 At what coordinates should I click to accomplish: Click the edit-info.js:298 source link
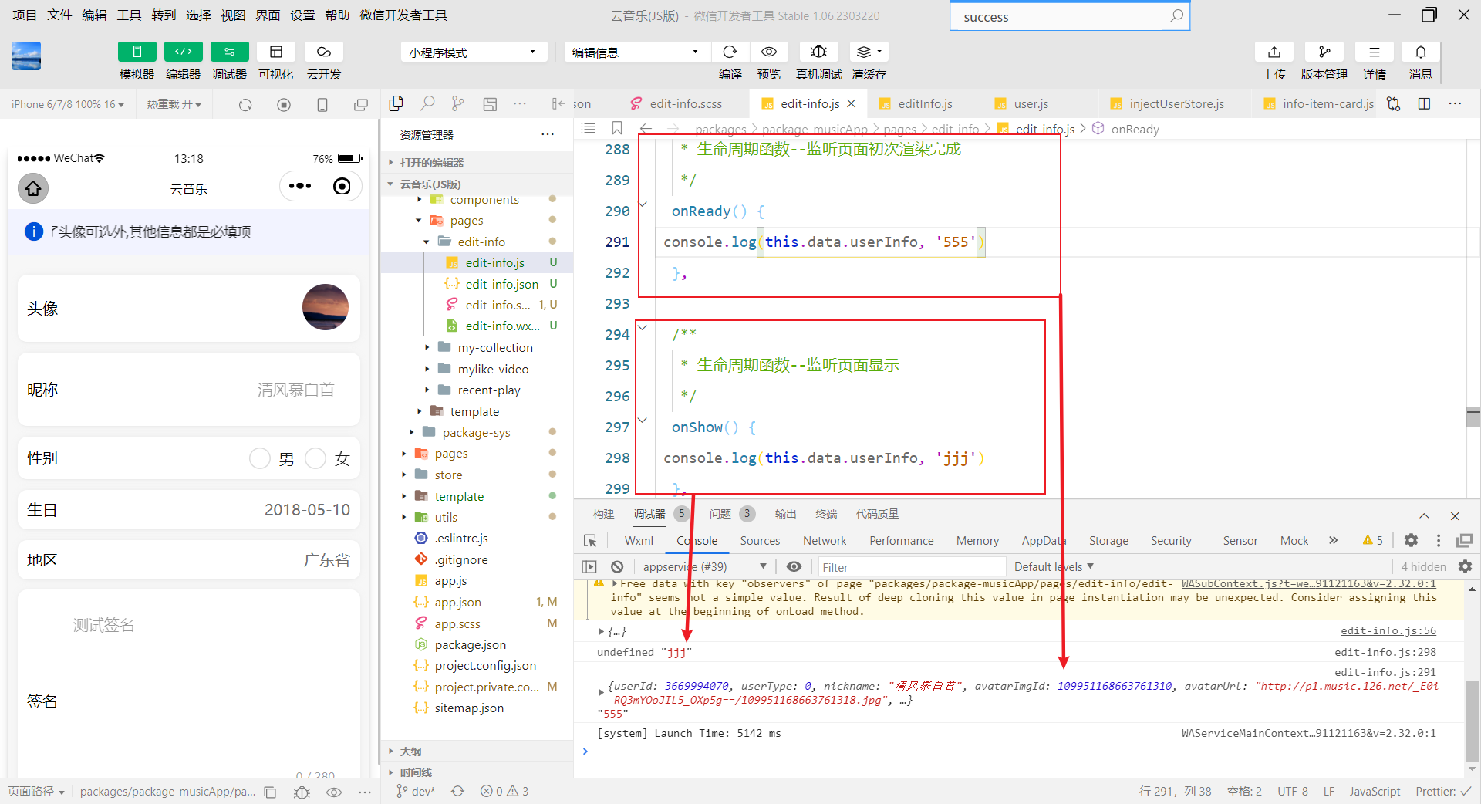1385,652
